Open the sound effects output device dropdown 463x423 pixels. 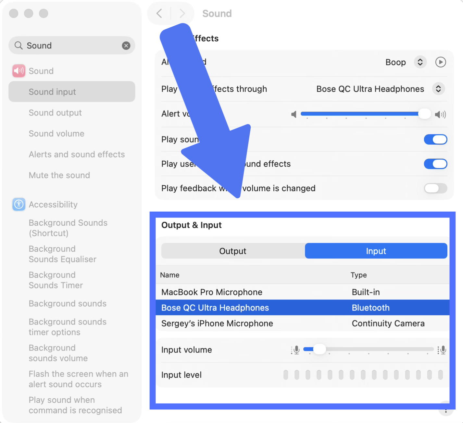point(438,89)
